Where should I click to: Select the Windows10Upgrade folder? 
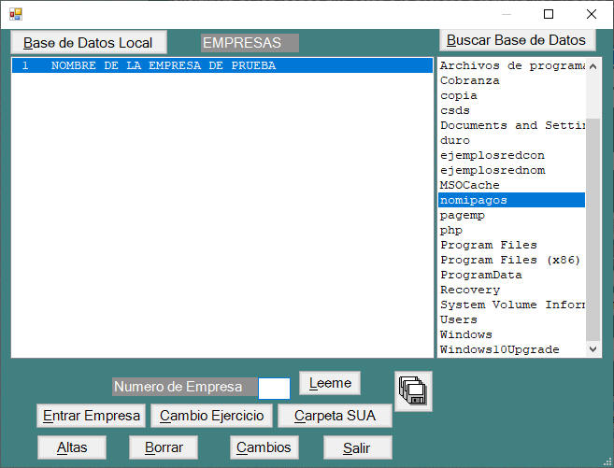point(500,349)
